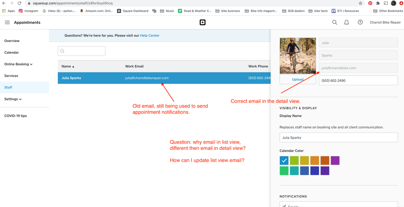Expand the Bike info magazin... bookmarks folder
Screen dimensions: 404x207
(x=261, y=11)
